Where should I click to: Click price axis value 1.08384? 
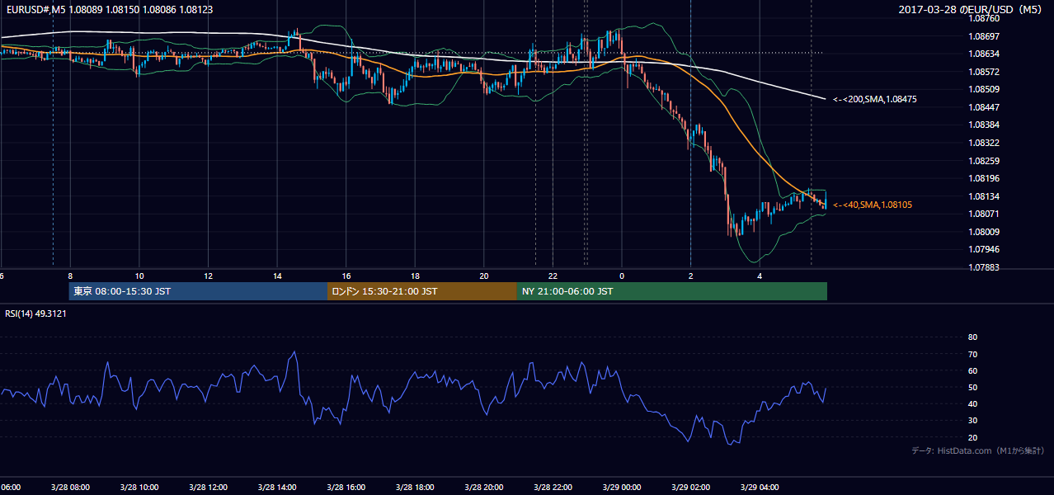tap(983, 125)
